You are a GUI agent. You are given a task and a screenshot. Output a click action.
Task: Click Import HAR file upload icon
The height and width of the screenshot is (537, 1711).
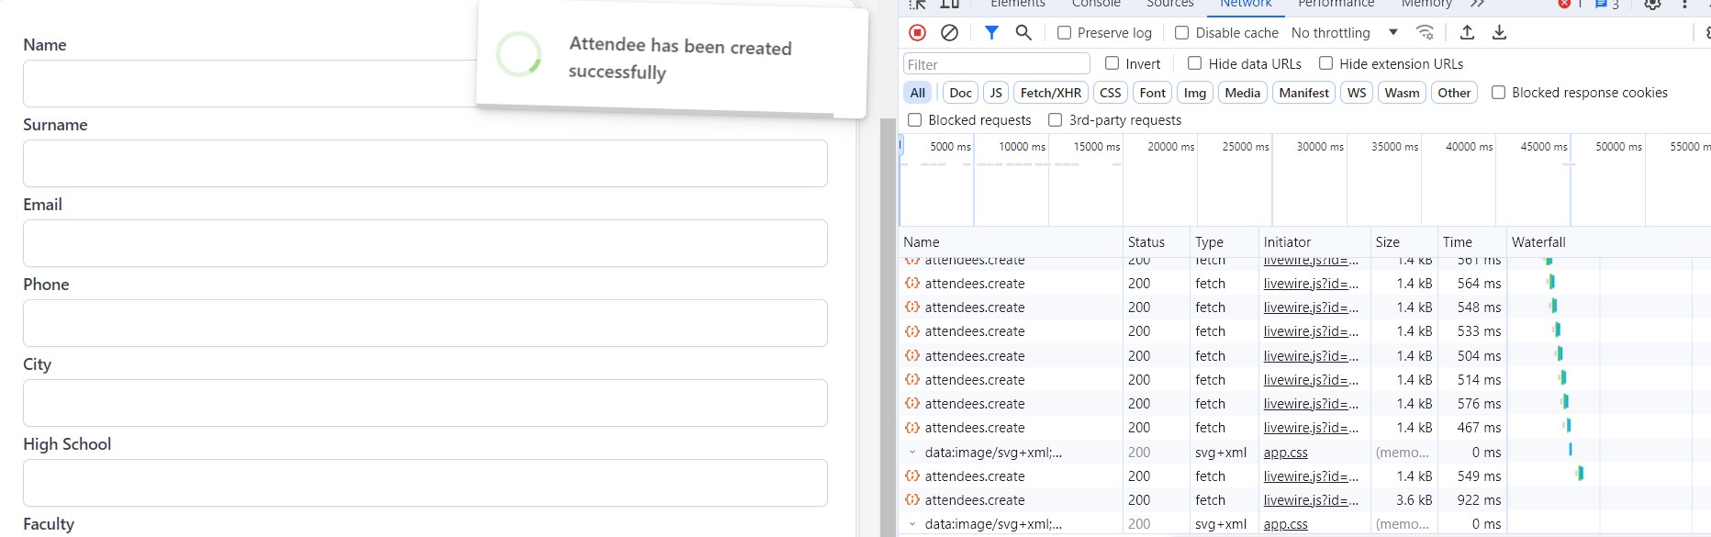tap(1467, 32)
